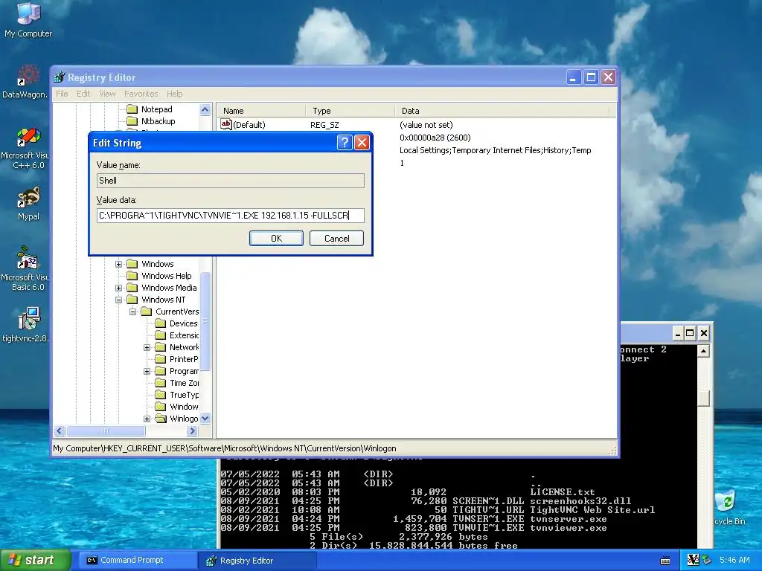The image size is (762, 571).
Task: Collapse the CurrentVersion key node
Action: coord(132,312)
